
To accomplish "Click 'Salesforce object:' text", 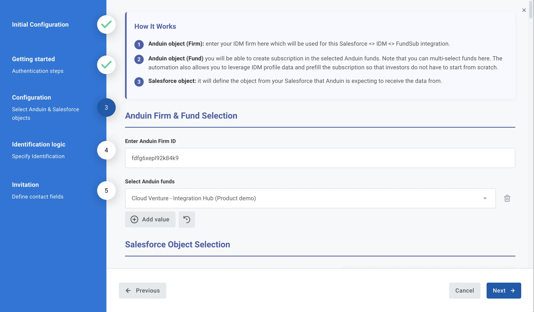I will click(x=172, y=81).
